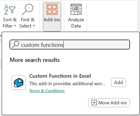Viewport: 140px width, 116px height.
Task: Add the Custom Functions in Excel add-in
Action: click(x=119, y=82)
